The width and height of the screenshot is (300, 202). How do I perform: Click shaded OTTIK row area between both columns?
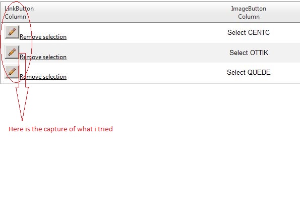click(145, 53)
